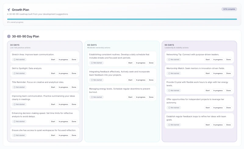
Task: Set Establishing consistent routines In progress
Action: point(141,63)
